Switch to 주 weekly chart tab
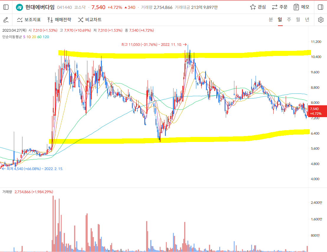Screen dimensions: 327x252 tap(289, 20)
